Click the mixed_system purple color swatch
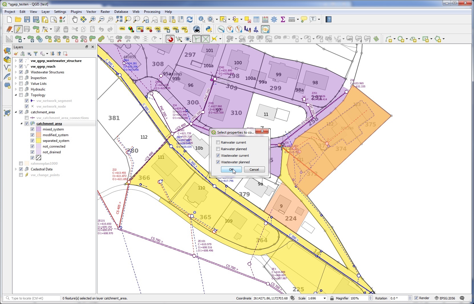 click(39, 129)
